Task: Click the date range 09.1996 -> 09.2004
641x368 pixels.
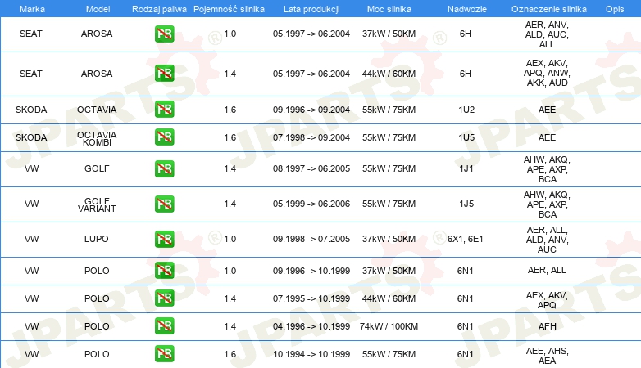Action: point(311,110)
